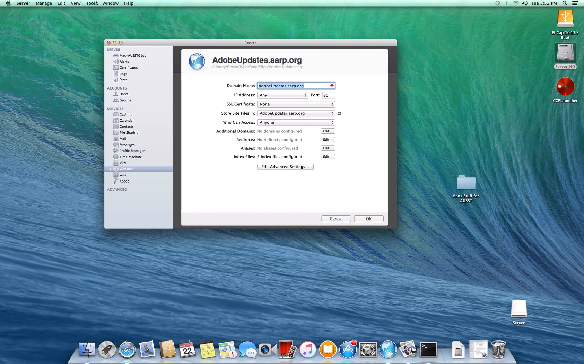Cancel the website settings dialog
The width and height of the screenshot is (584, 364).
336,219
